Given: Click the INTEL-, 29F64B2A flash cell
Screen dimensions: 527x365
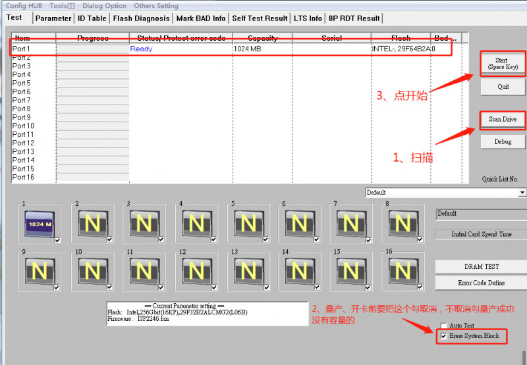Looking at the screenshot, I should tap(401, 49).
